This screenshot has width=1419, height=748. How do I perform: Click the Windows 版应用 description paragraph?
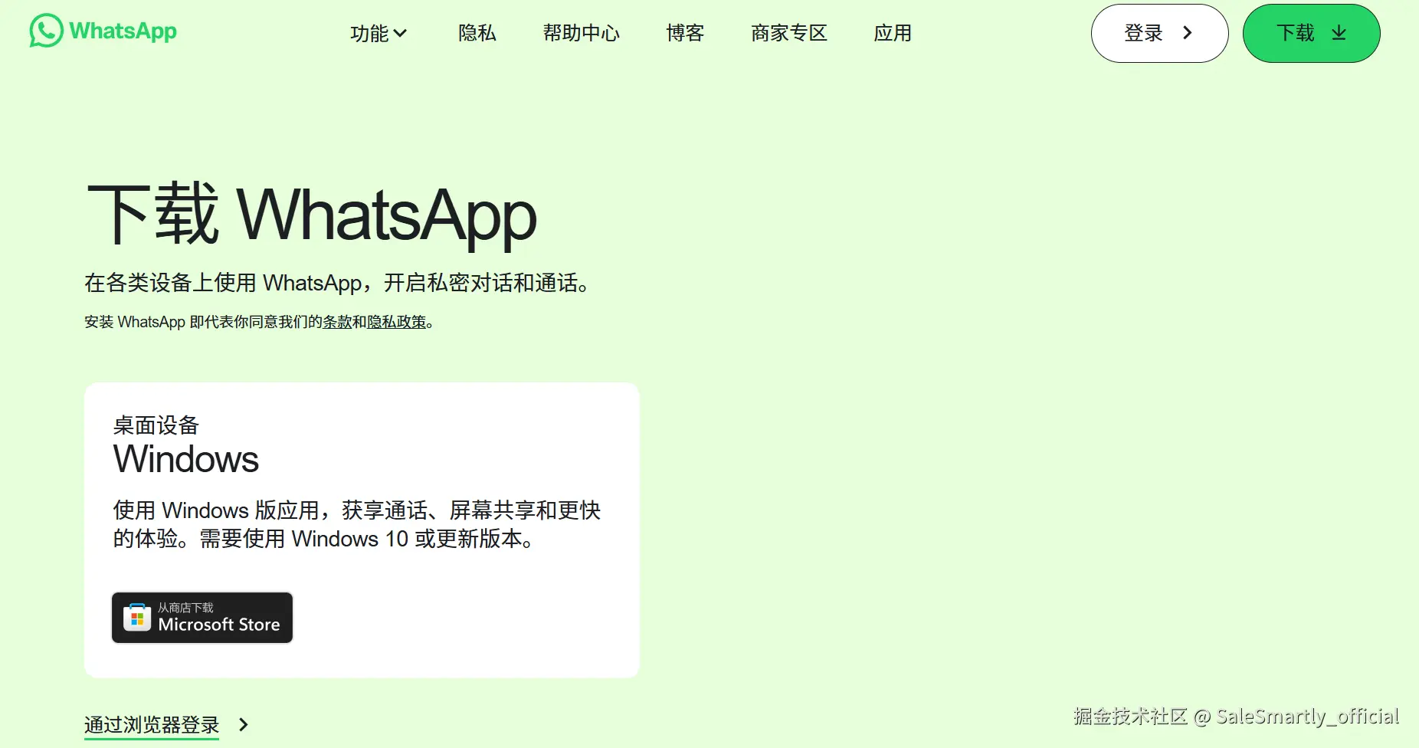point(357,524)
